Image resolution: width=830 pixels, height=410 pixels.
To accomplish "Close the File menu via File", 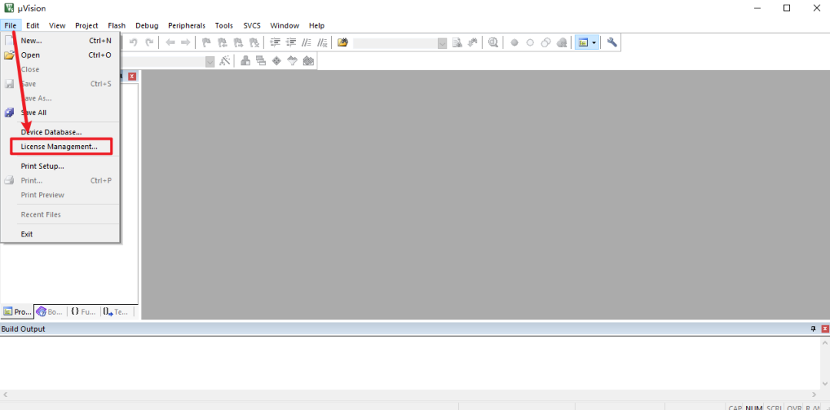I will point(11,25).
